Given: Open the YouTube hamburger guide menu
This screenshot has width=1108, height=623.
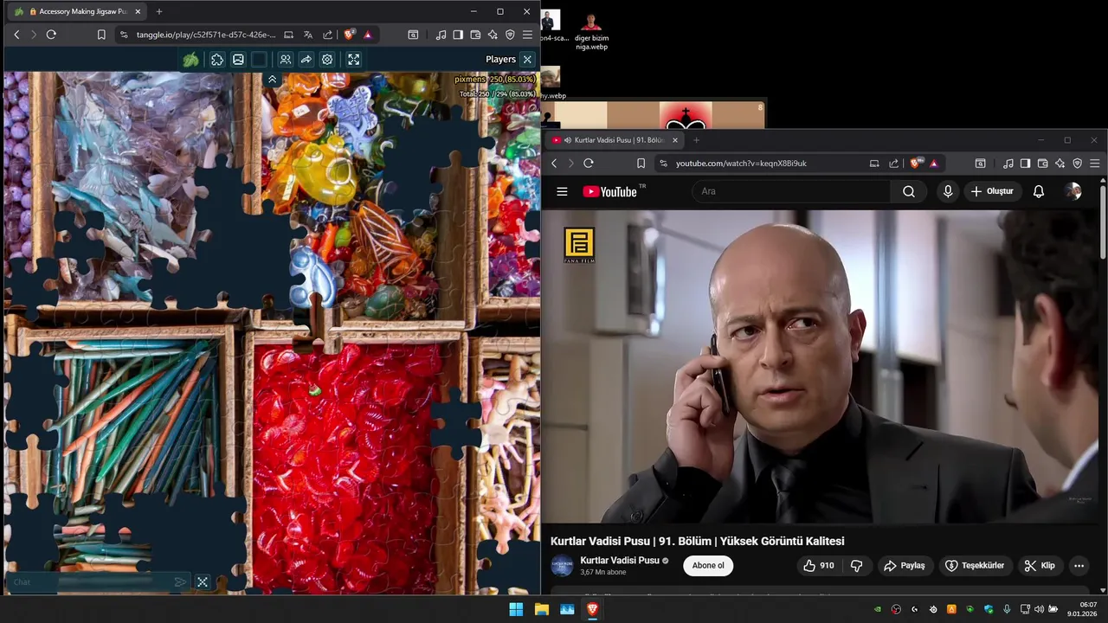Looking at the screenshot, I should (x=562, y=191).
